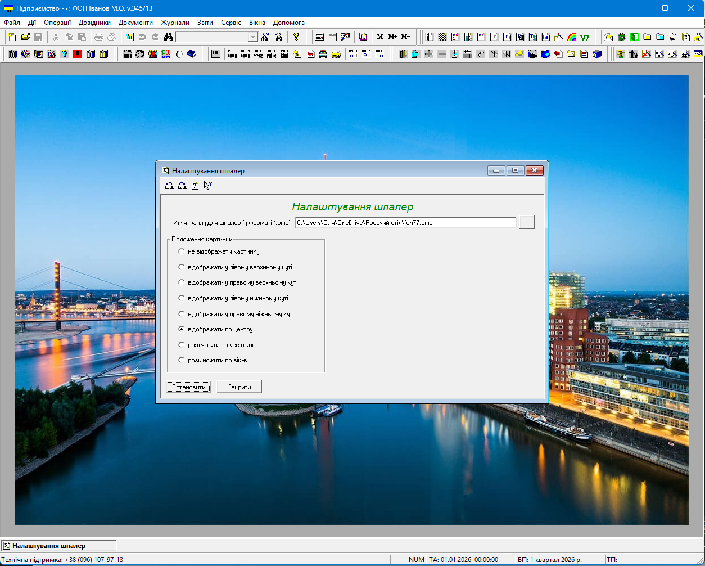Viewport: 705px width, 566px height.
Task: Click the M+ memory button
Action: pos(392,37)
